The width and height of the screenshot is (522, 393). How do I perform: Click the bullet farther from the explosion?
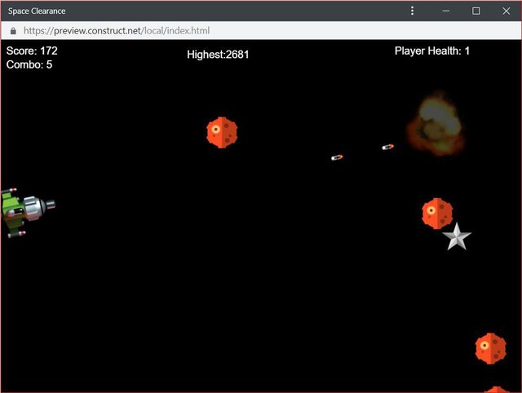click(337, 157)
